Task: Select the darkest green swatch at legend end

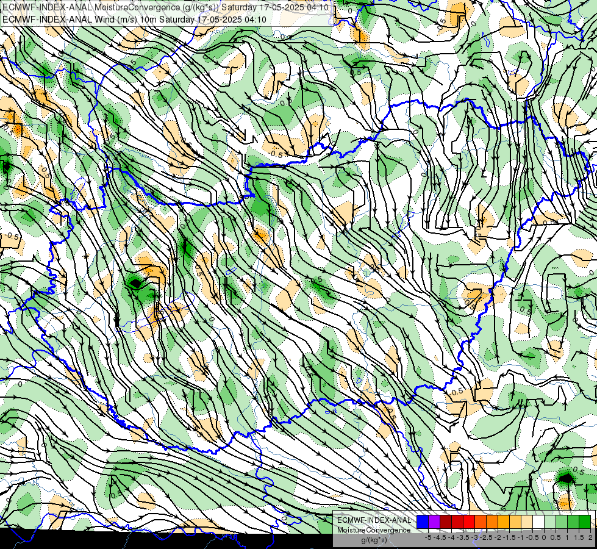Action: 585,522
